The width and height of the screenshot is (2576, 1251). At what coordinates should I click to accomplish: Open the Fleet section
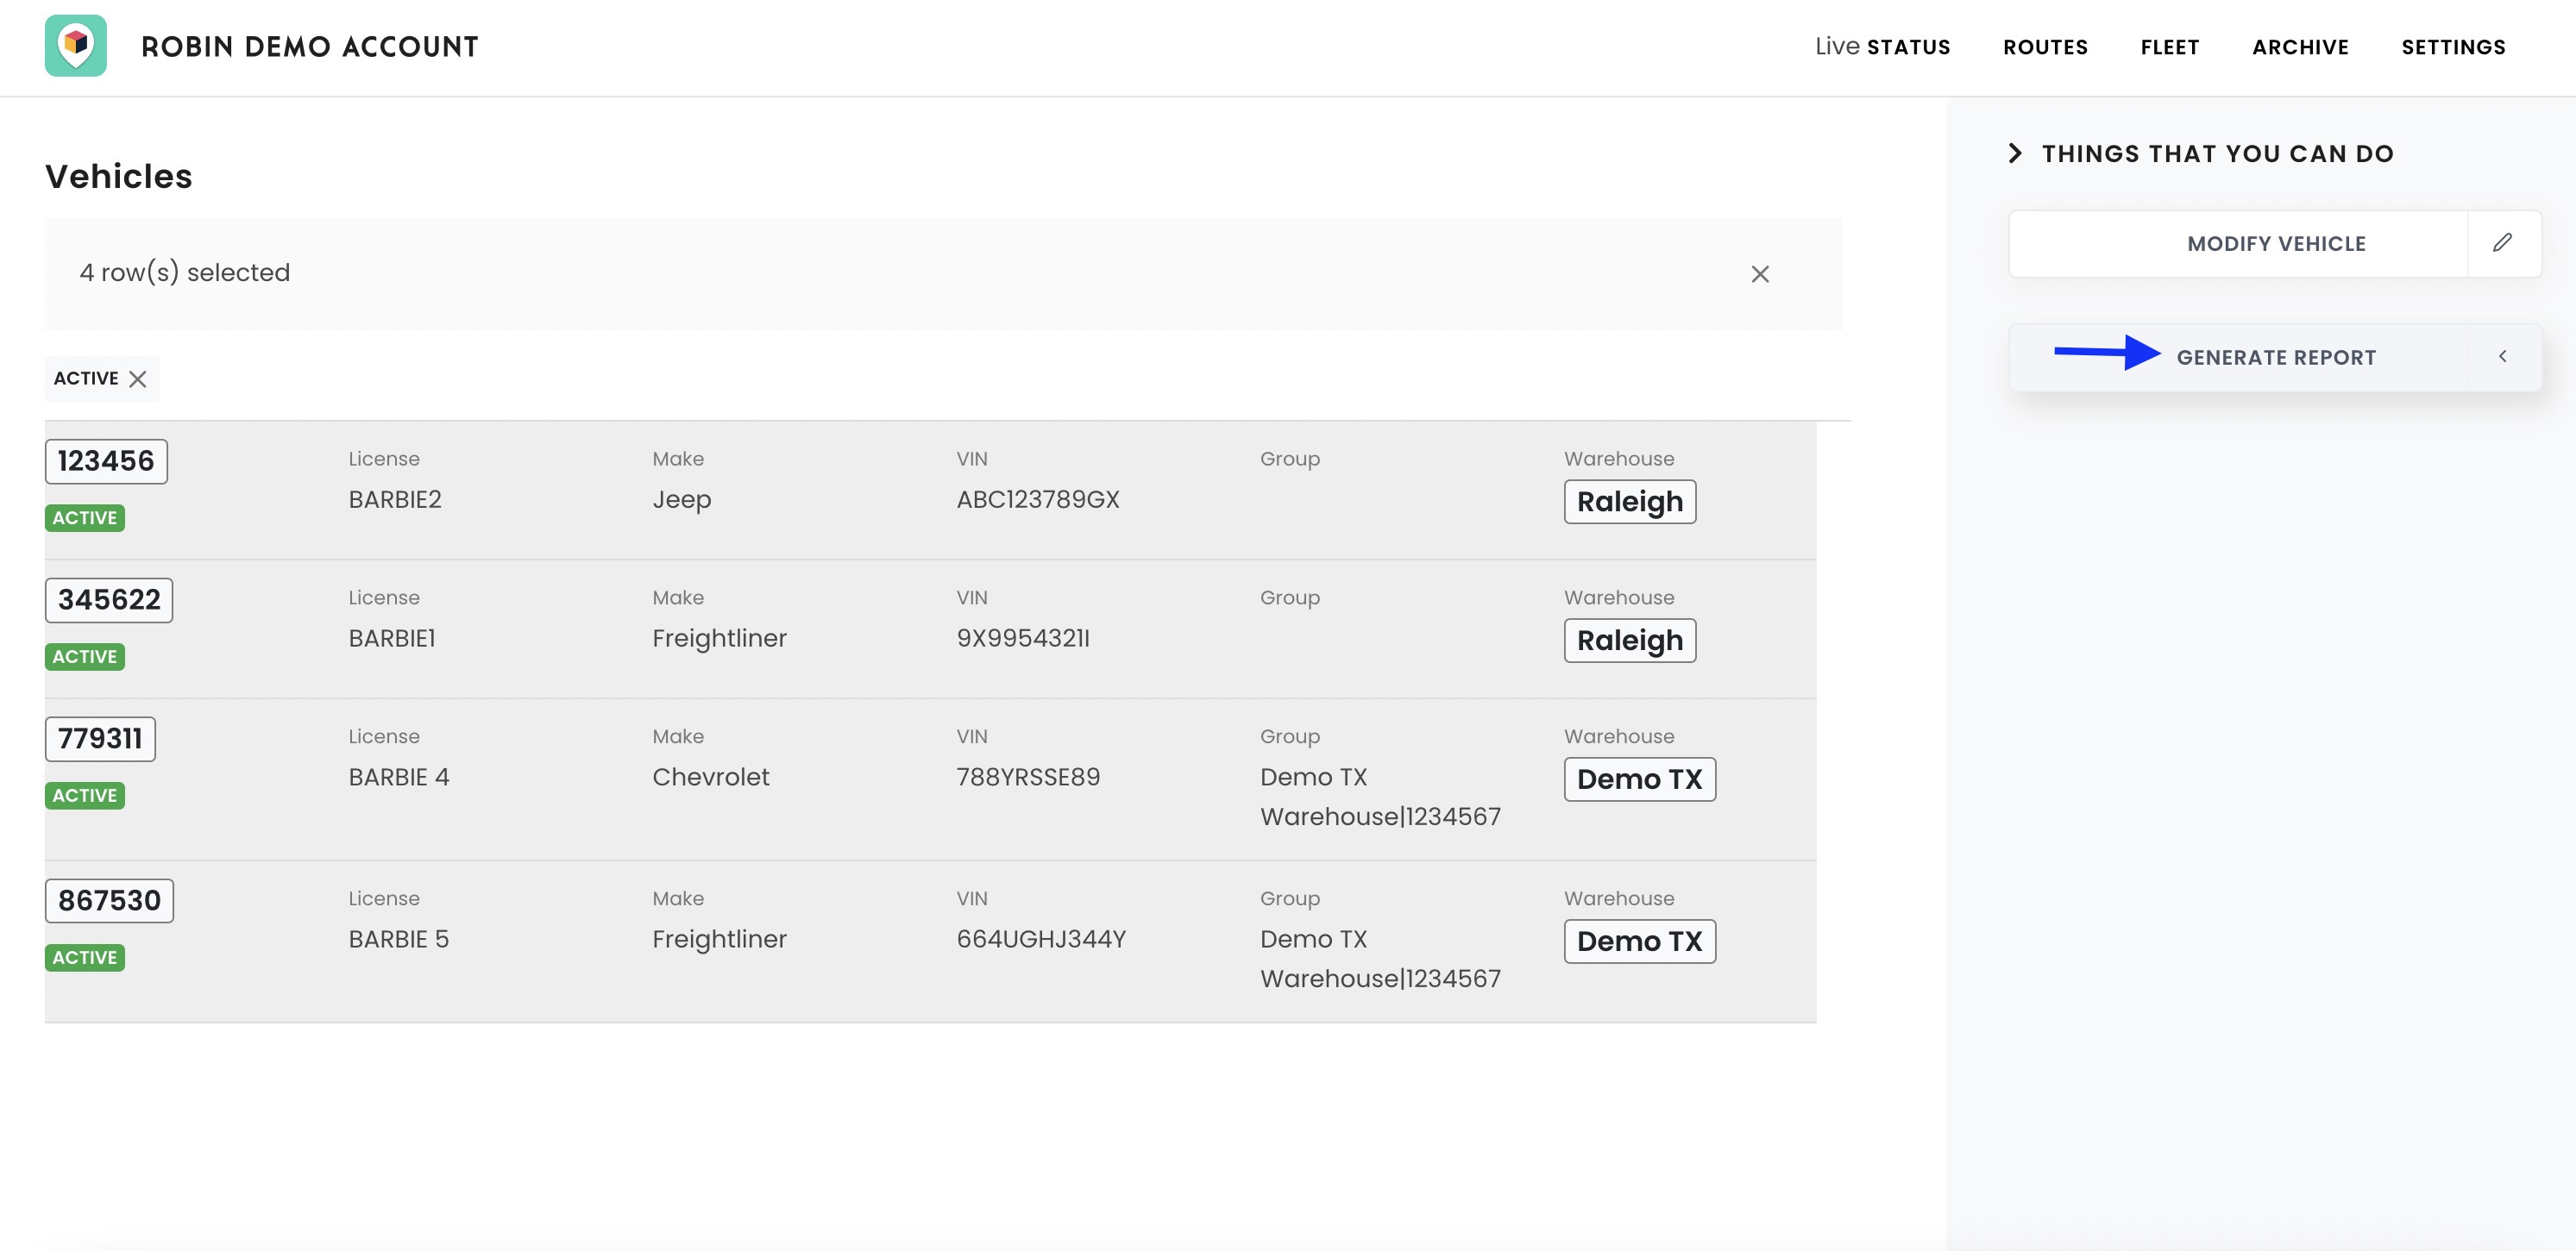(x=2169, y=47)
